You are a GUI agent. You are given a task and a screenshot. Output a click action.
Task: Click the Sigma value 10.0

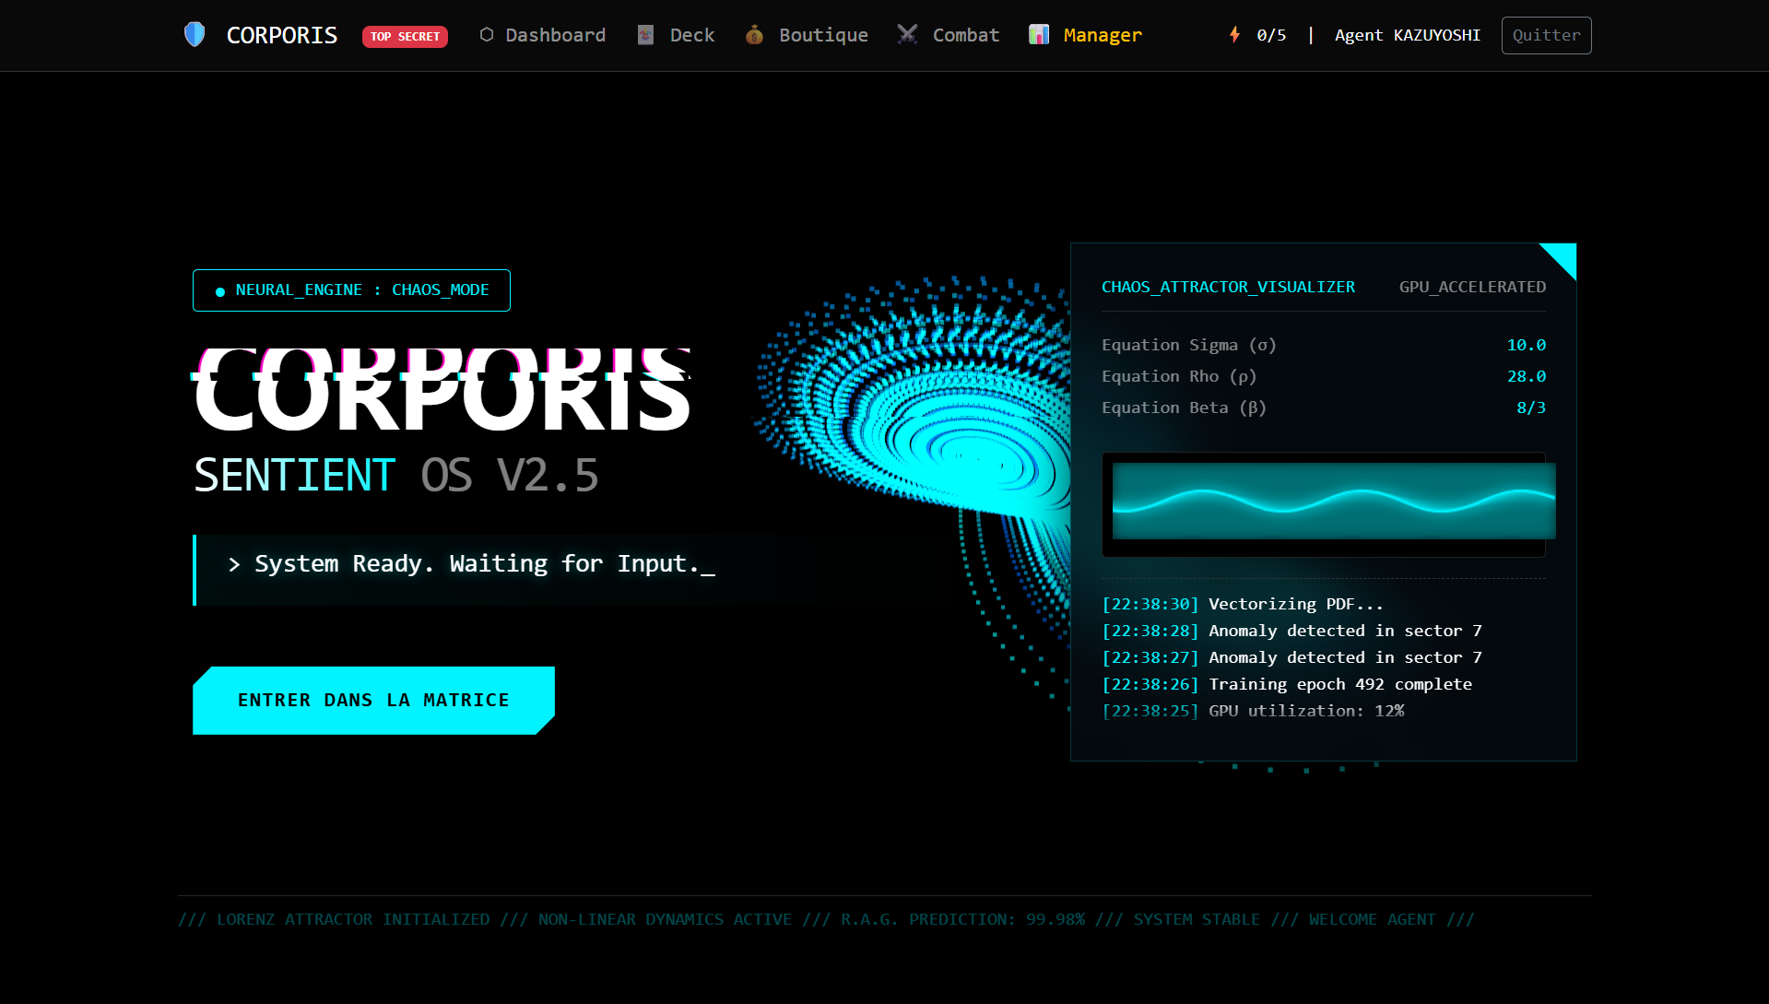pos(1527,345)
